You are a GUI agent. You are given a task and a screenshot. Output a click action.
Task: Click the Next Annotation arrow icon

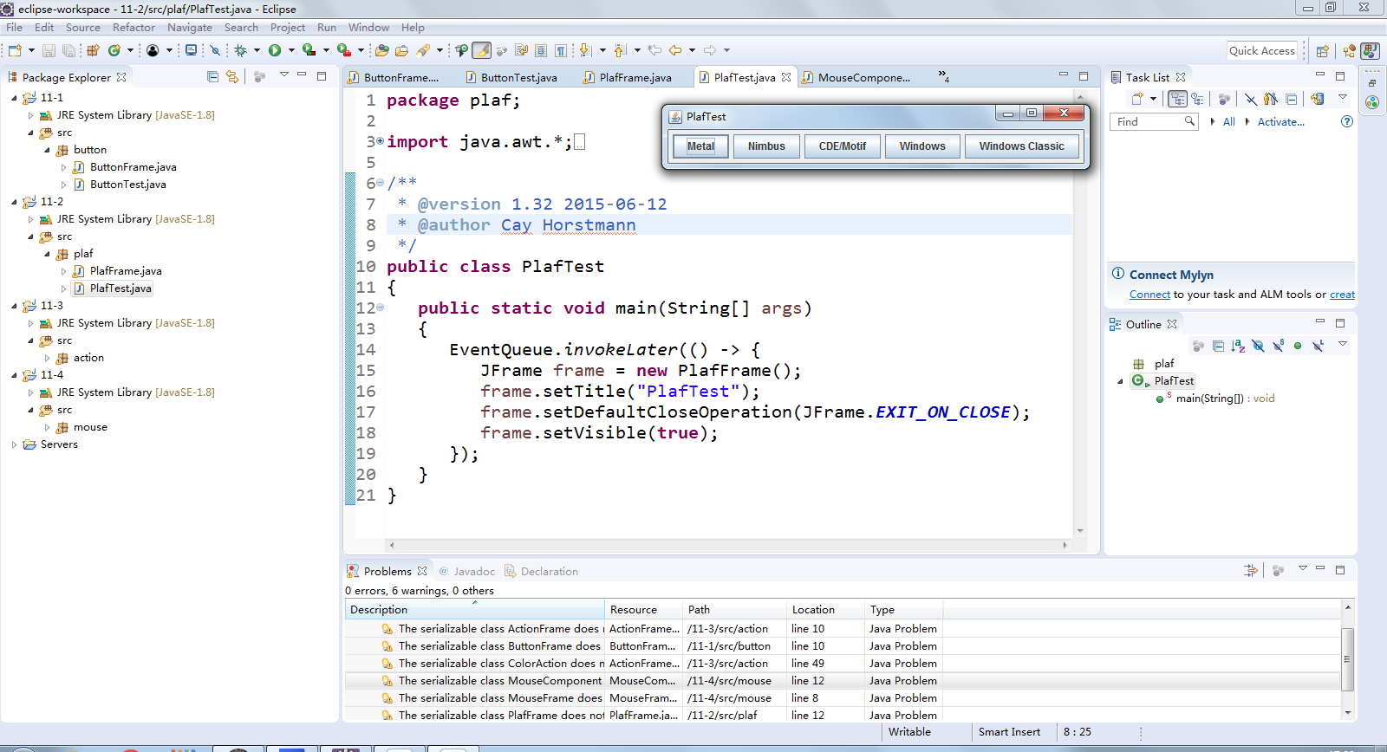[x=584, y=50]
